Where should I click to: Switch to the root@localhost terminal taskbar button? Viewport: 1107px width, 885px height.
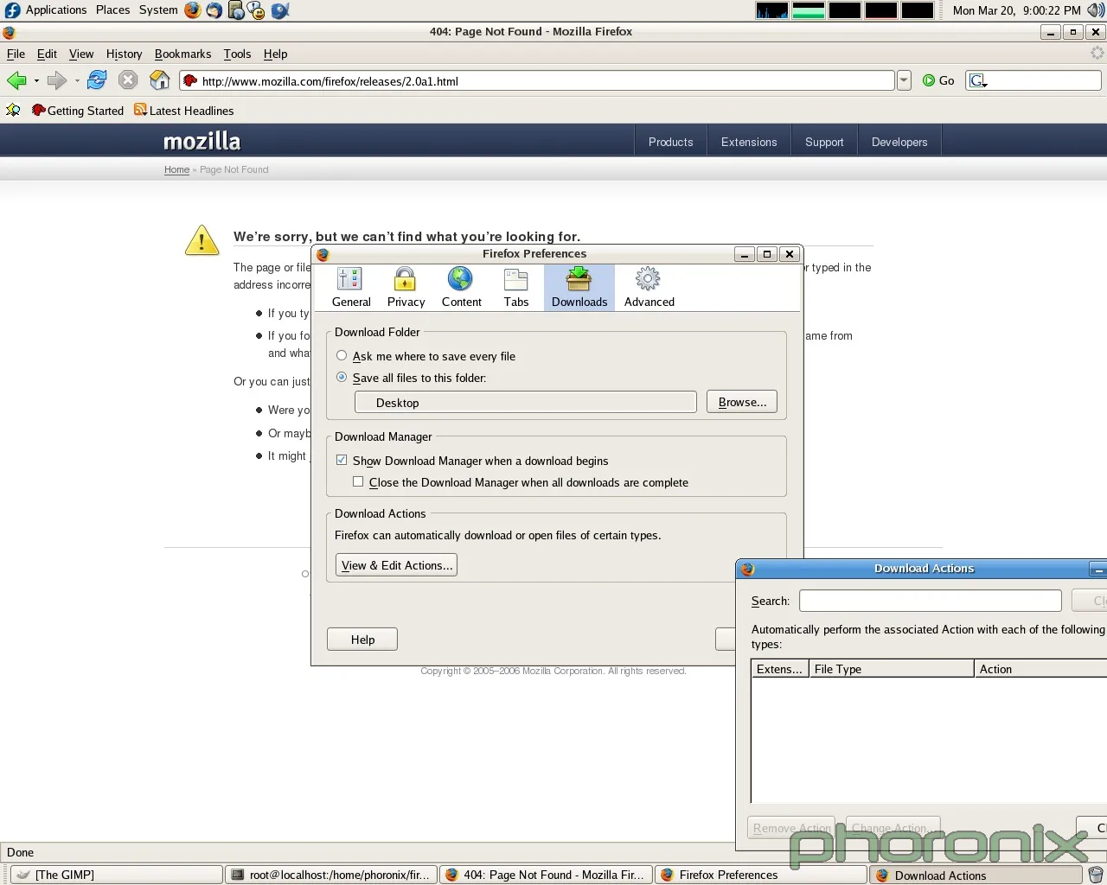(x=332, y=875)
